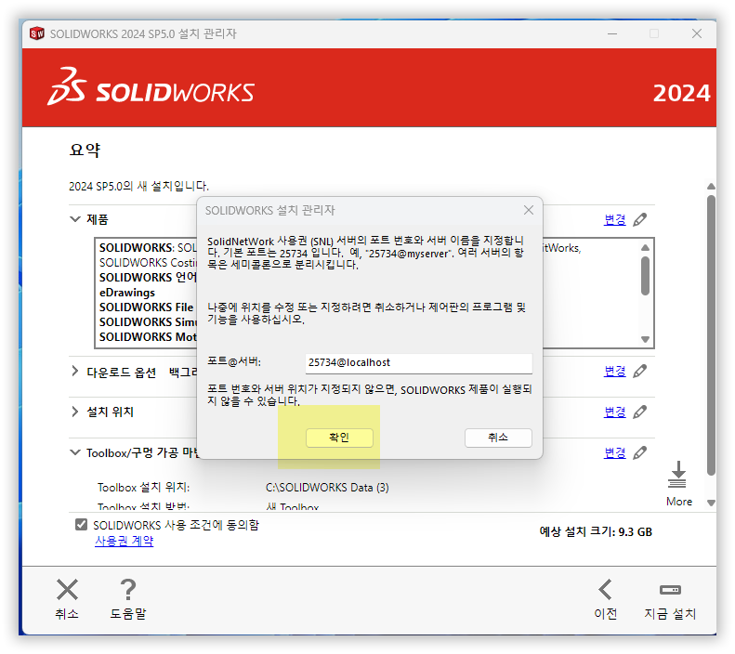735x654 pixels.
Task: Click the summary scroll up arrow
Action: pyautogui.click(x=711, y=187)
